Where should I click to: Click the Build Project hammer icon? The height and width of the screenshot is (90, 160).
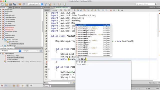point(45,4)
